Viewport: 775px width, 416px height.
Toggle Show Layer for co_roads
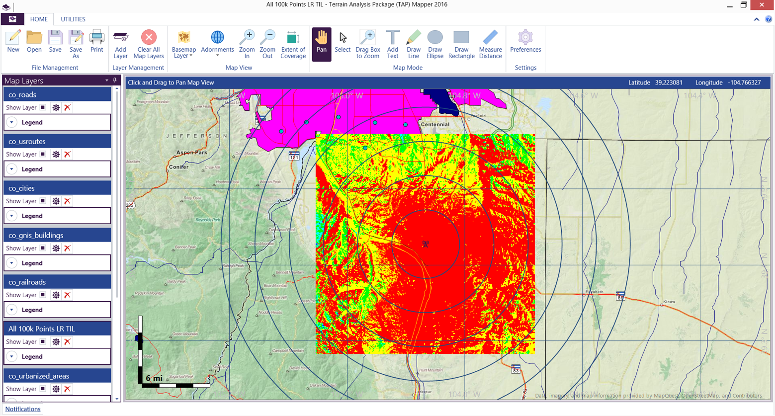pyautogui.click(x=43, y=107)
